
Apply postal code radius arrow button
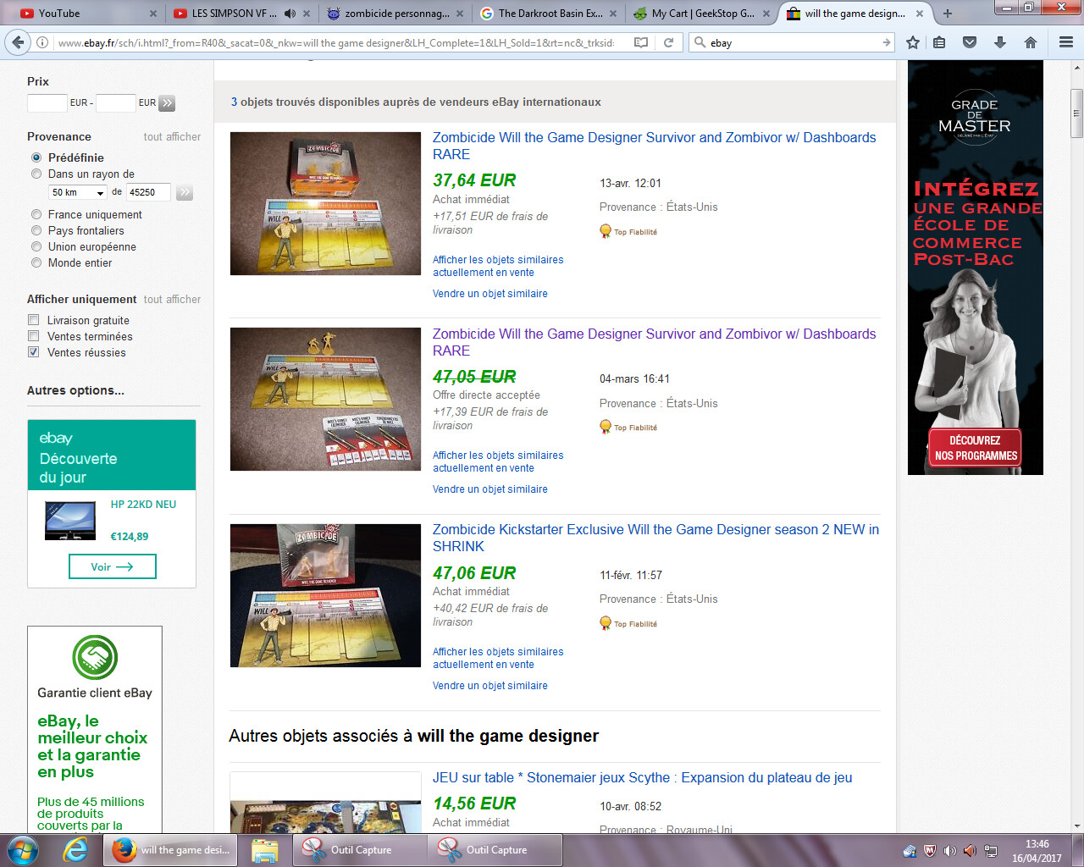185,192
